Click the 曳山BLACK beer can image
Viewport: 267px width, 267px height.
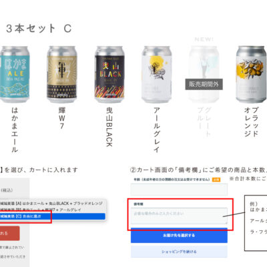point(109,74)
